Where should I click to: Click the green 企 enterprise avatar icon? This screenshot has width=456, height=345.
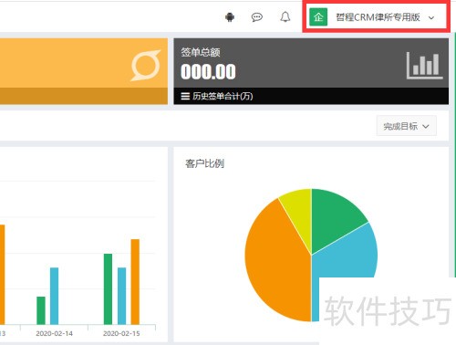(318, 17)
